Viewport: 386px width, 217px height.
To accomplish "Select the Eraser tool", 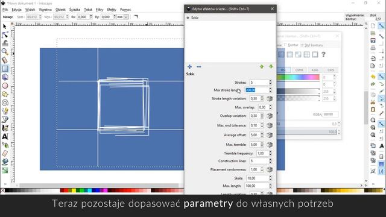I will point(5,153).
